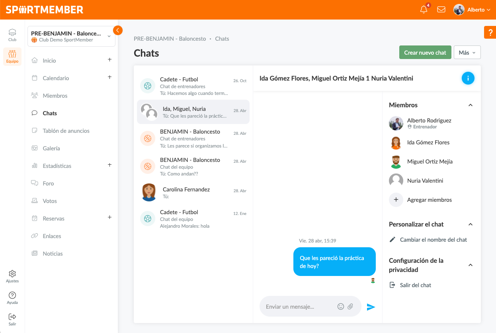The image size is (496, 333).
Task: Click plus icon next to Calendario
Action: tap(110, 77)
